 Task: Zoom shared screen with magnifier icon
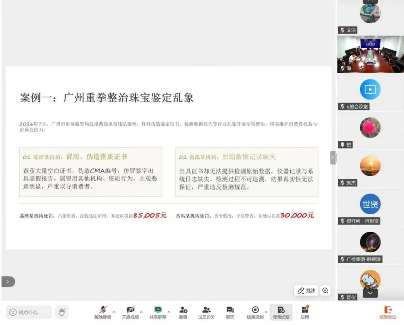pyautogui.click(x=325, y=291)
